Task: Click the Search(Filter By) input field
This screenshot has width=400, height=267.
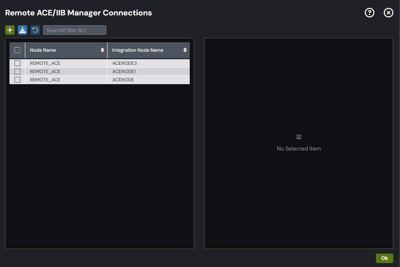Action: click(x=74, y=30)
